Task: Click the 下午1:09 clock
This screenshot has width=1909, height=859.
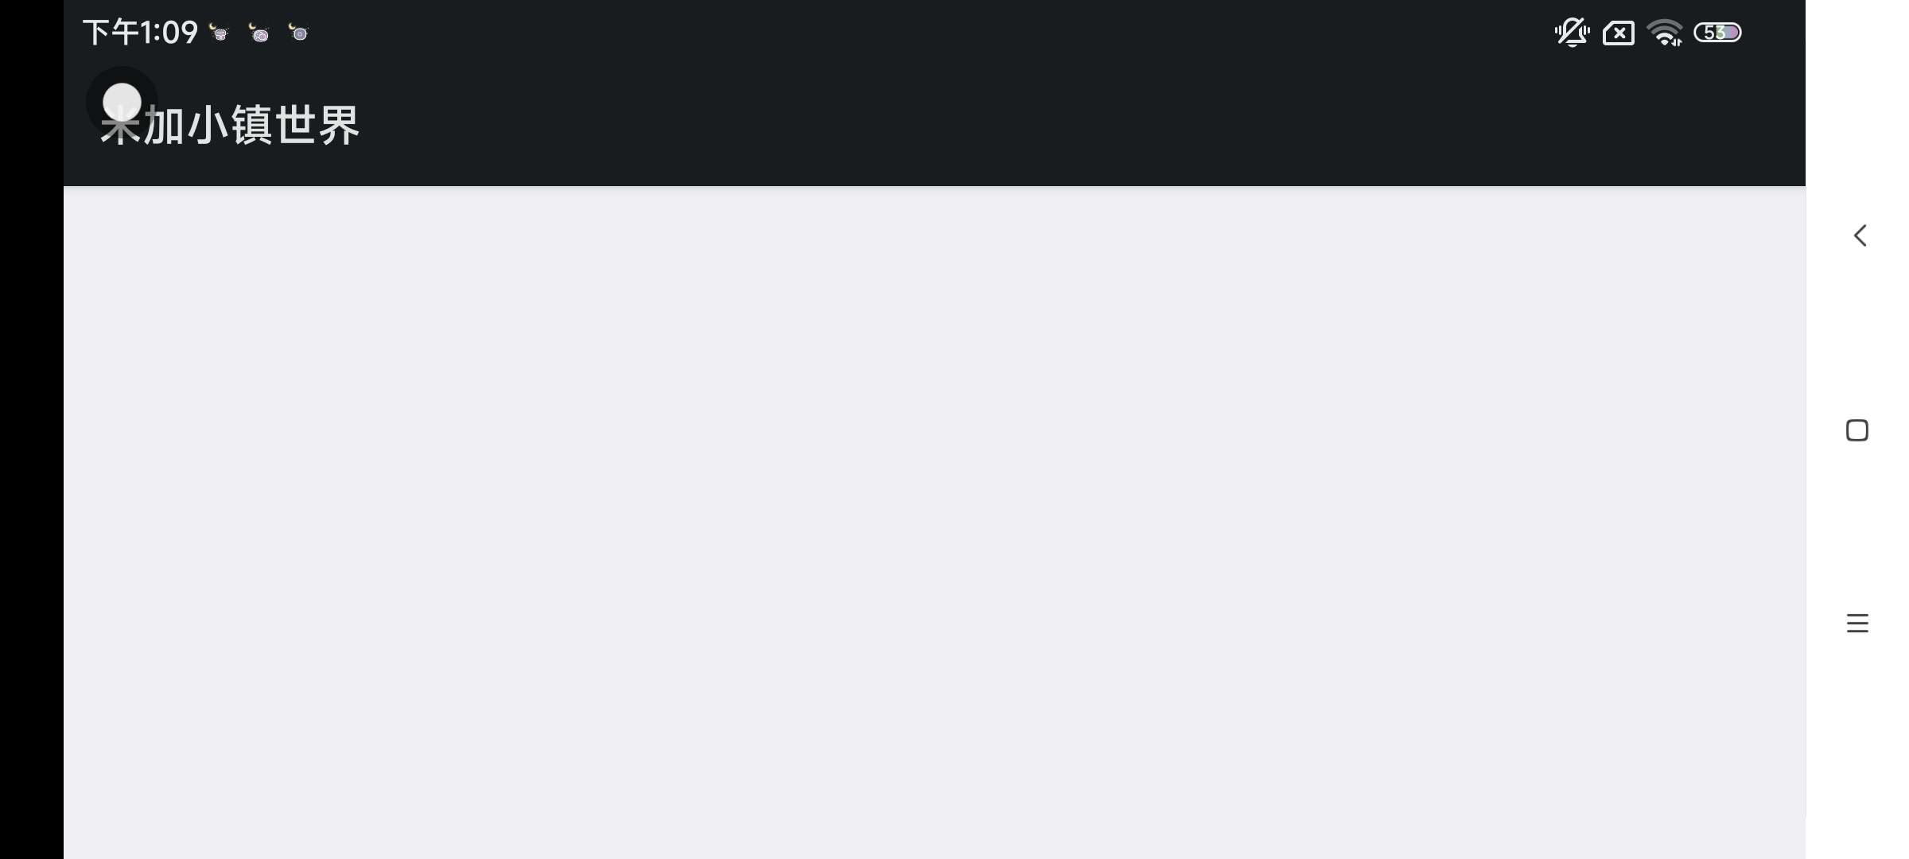Action: click(141, 33)
